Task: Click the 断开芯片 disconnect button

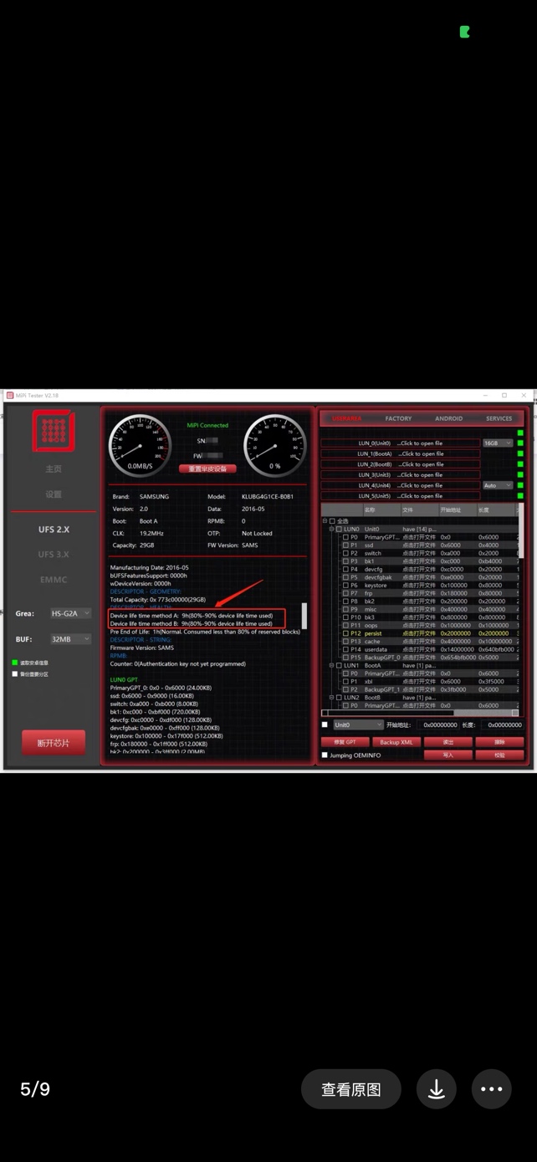Action: point(54,743)
